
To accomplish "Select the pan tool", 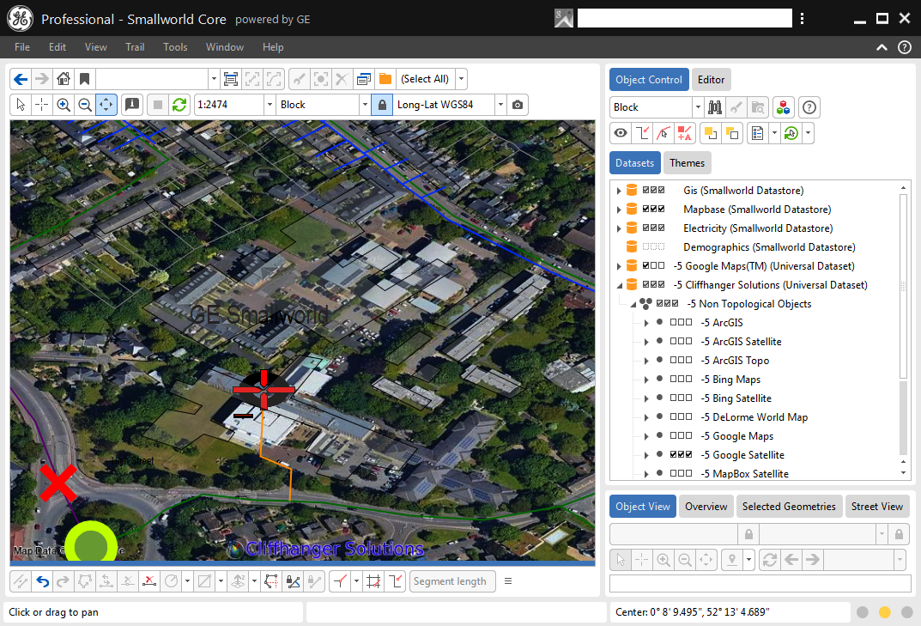I will [x=106, y=105].
